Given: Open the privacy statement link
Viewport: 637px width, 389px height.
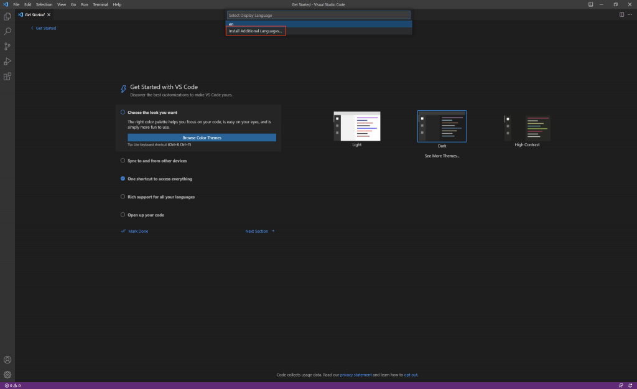Looking at the screenshot, I should tap(356, 375).
